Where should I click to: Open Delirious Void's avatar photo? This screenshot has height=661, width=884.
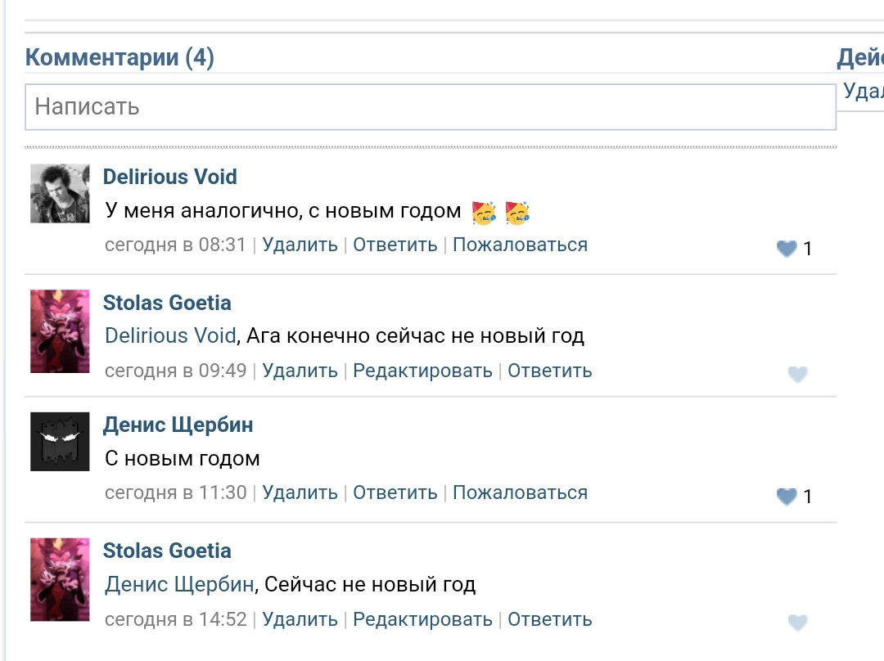click(60, 193)
